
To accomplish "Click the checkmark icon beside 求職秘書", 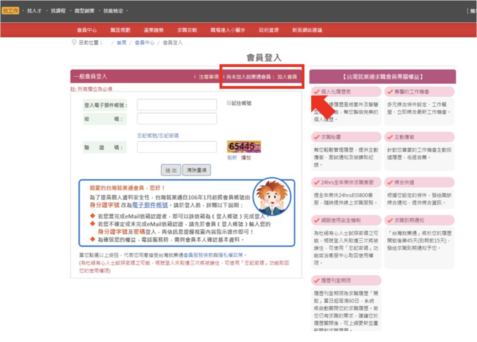I will click(317, 137).
